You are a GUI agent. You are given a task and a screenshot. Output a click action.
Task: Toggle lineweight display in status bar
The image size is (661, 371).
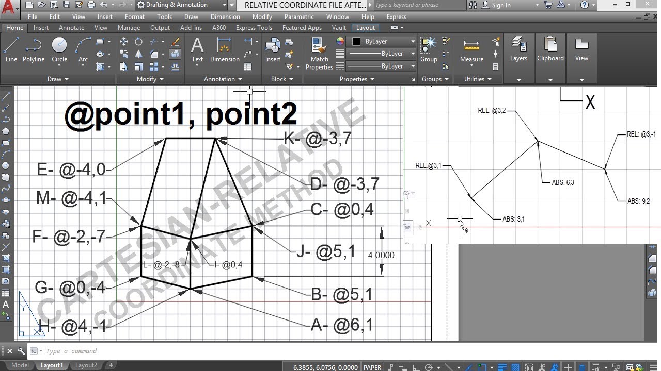[502, 367]
